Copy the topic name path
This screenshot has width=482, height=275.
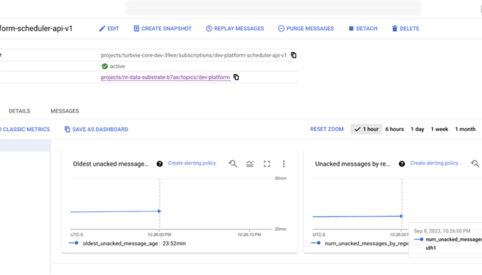click(236, 77)
